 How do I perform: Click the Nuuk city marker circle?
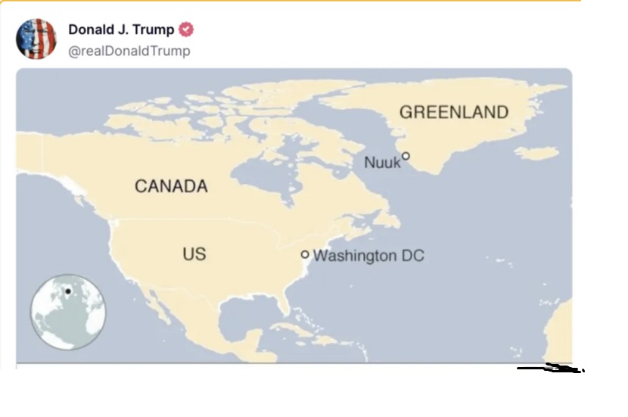(406, 156)
